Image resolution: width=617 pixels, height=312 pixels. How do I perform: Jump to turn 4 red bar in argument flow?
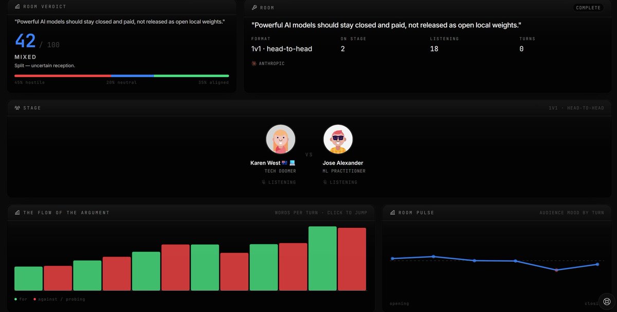click(117, 274)
